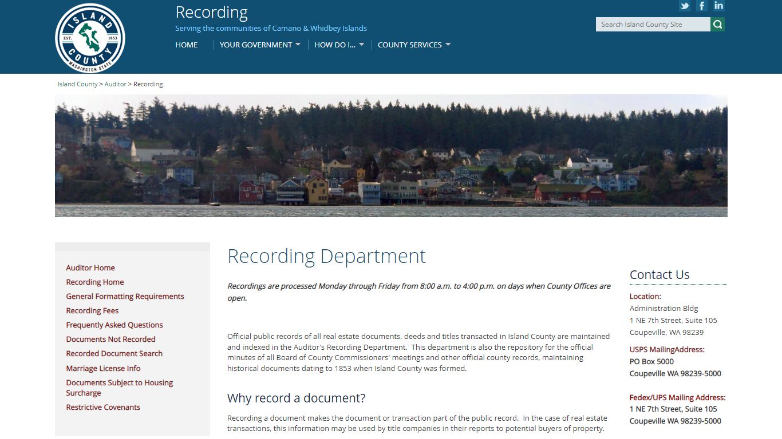
Task: Click the 'Fedex/UPS Mailing Address:' label
Action: pyautogui.click(x=678, y=397)
